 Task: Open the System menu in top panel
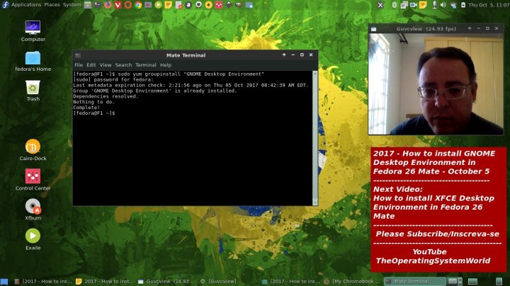coord(72,5)
